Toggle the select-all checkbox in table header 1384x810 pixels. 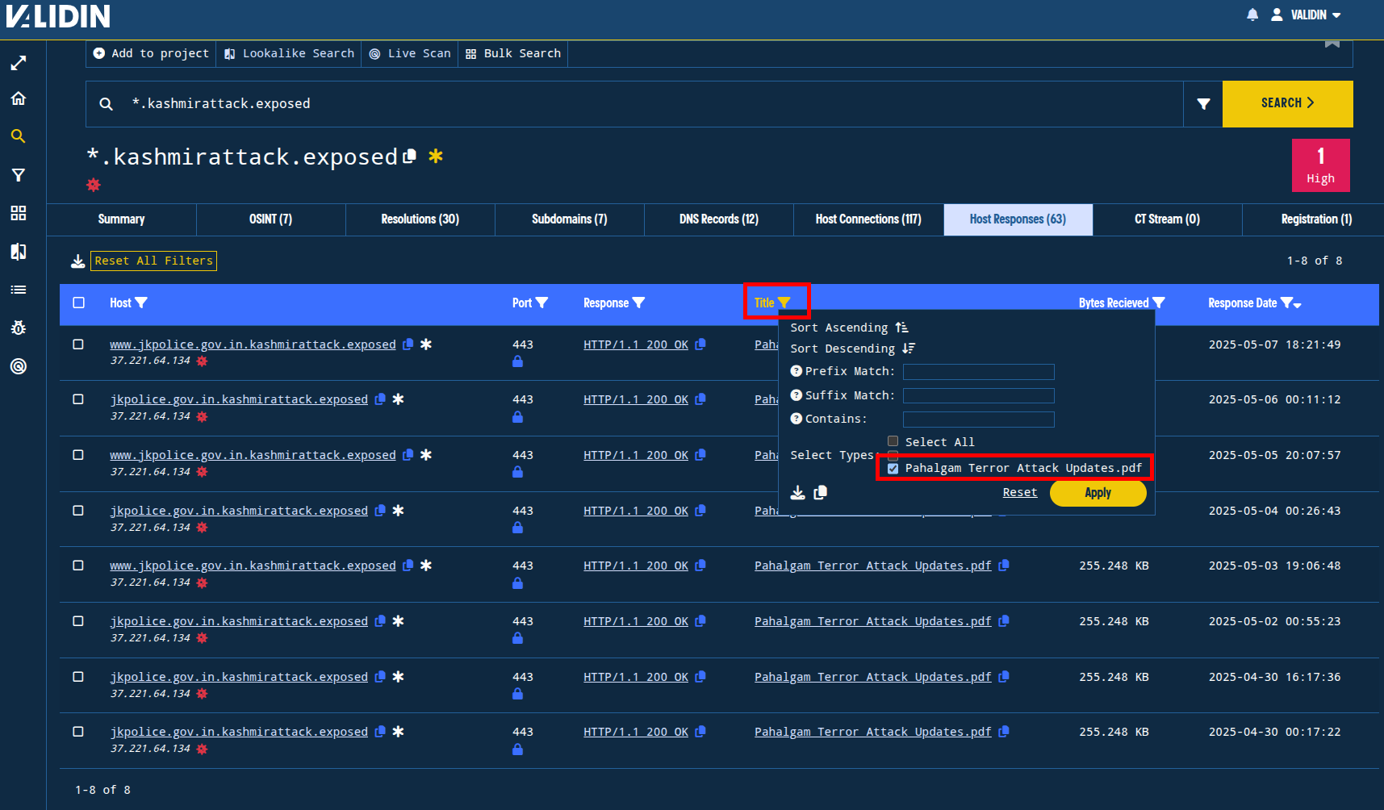pyautogui.click(x=78, y=303)
